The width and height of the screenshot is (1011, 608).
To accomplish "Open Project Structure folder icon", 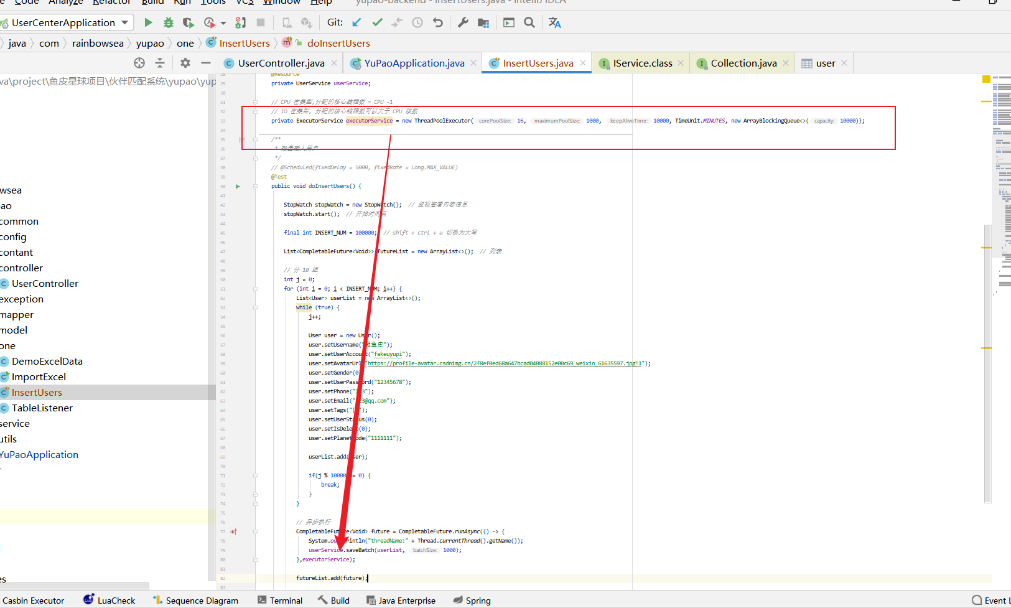I will pos(483,22).
